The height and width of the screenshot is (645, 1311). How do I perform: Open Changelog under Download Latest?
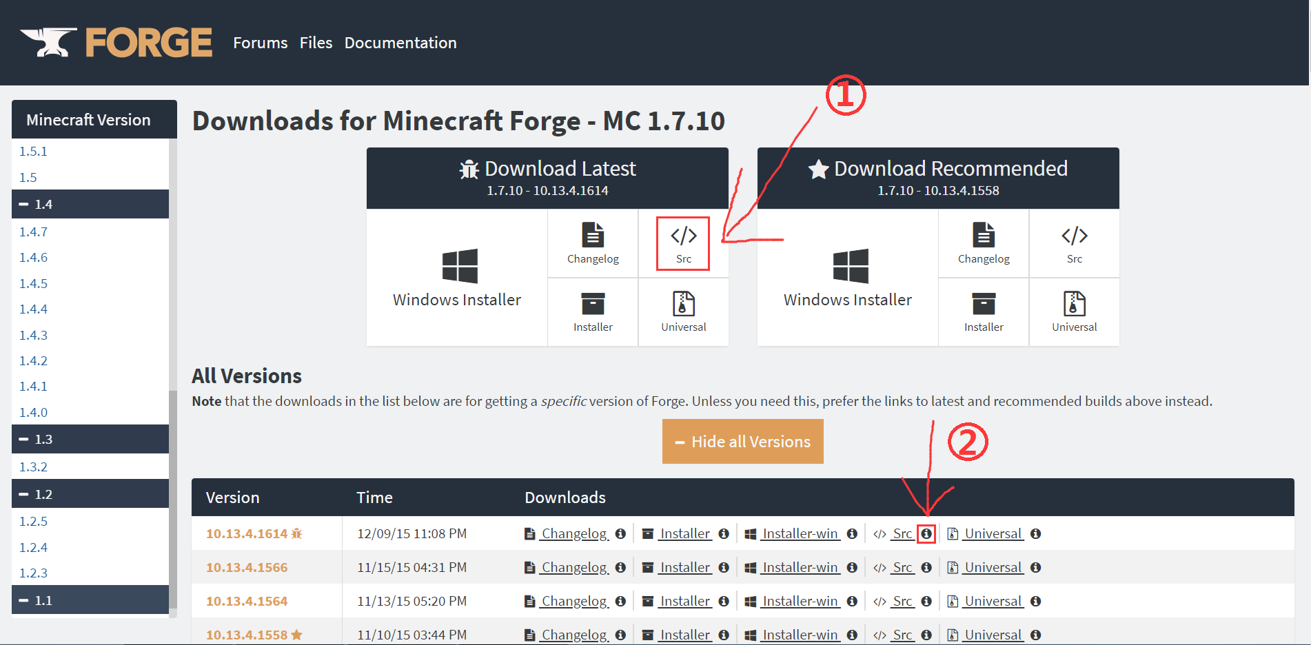(593, 243)
